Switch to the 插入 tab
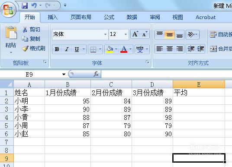This screenshot has height=167, width=232. click(x=52, y=17)
